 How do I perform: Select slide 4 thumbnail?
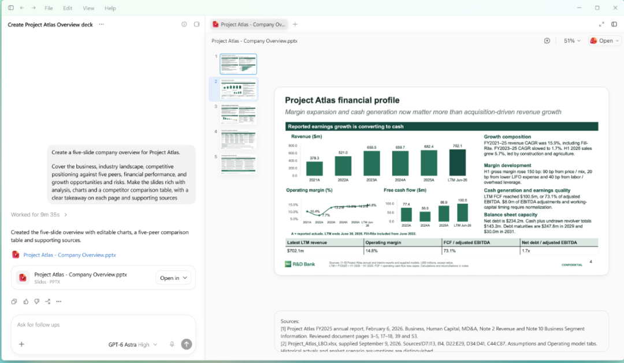[x=239, y=140]
